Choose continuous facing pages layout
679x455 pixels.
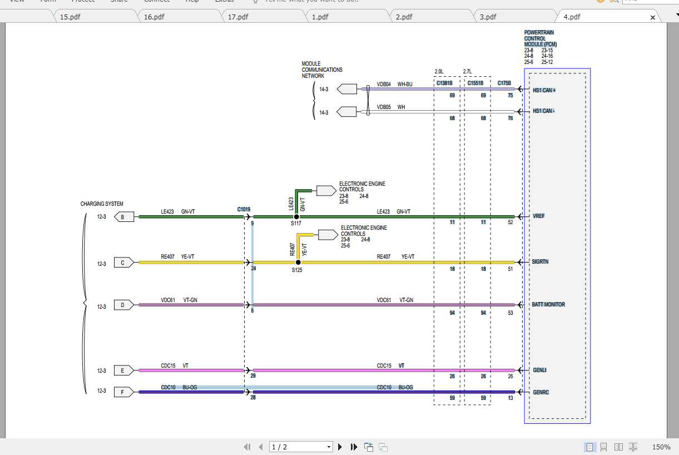633,447
